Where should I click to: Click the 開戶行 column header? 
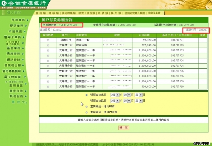[x=66, y=35]
